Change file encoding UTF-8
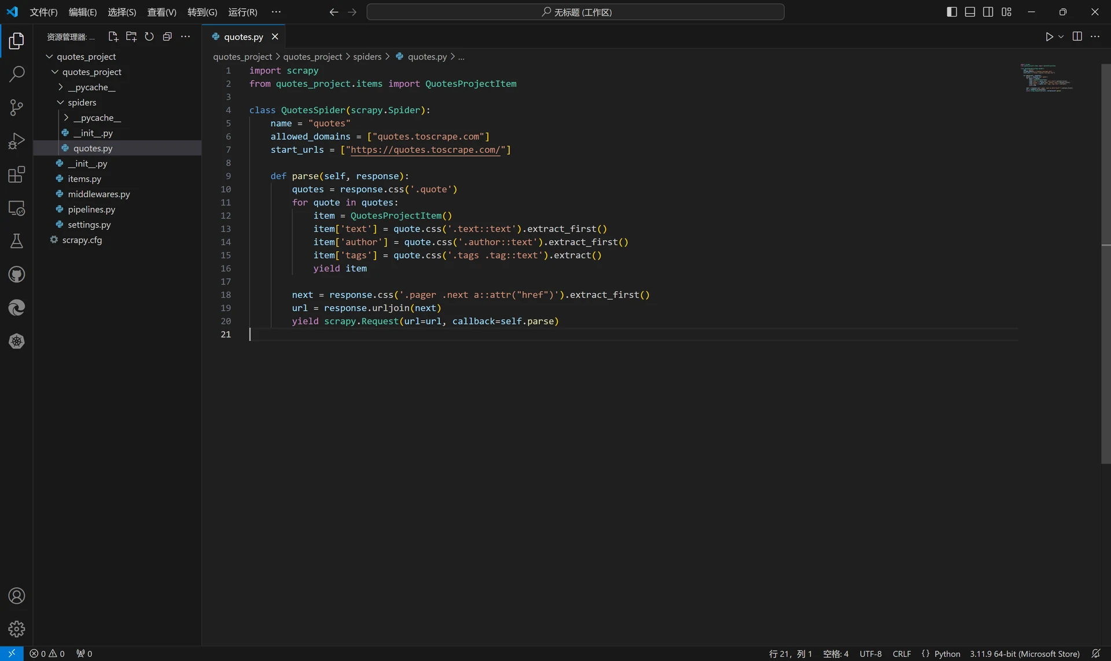The height and width of the screenshot is (661, 1111). [870, 653]
